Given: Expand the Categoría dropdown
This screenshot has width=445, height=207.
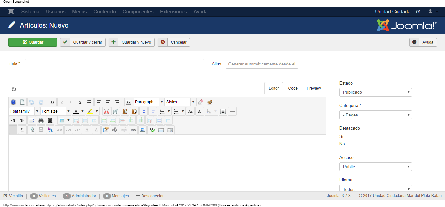Looking at the screenshot, I should click(x=376, y=115).
